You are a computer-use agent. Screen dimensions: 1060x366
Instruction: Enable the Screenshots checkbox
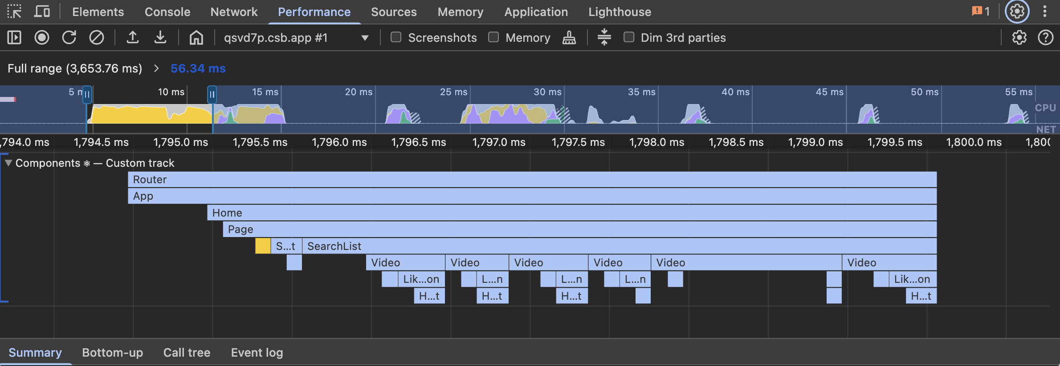(x=396, y=37)
